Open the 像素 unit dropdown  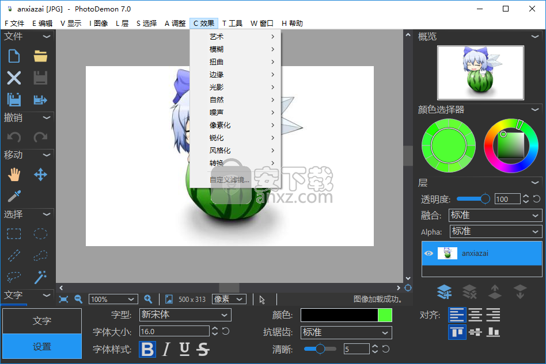229,300
